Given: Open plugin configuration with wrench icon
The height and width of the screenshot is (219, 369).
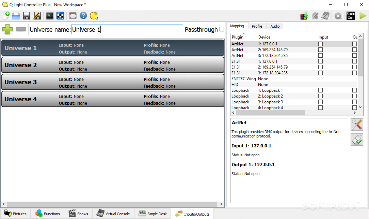Looking at the screenshot, I should coord(357,125).
